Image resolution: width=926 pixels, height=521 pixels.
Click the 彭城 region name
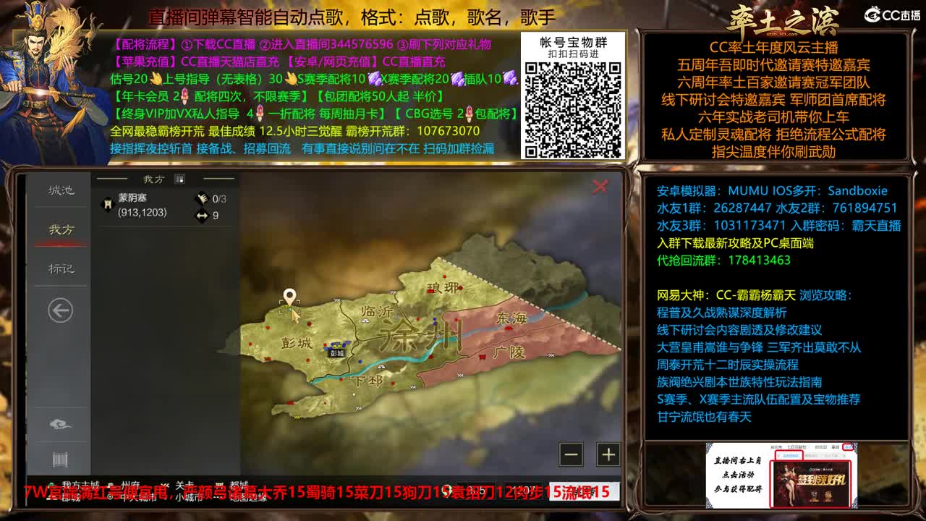point(297,342)
